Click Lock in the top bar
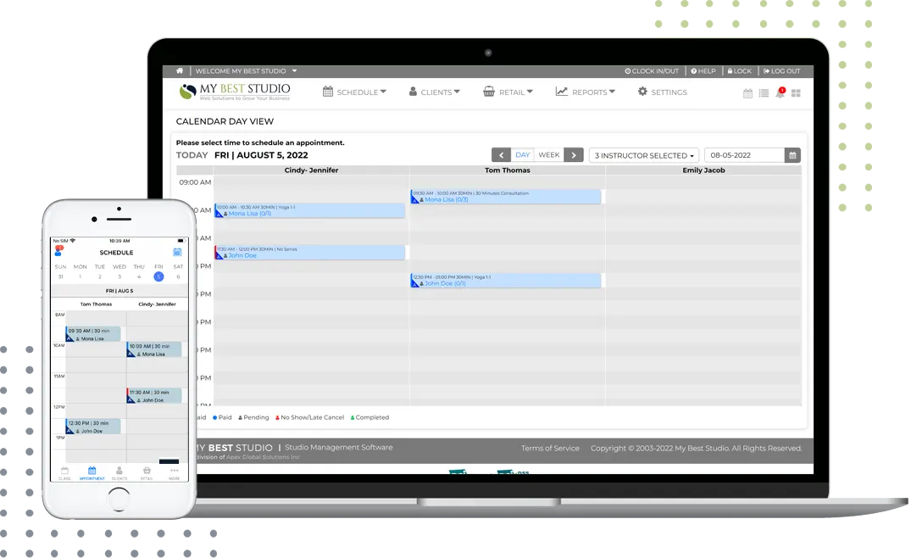Image resolution: width=911 pixels, height=558 pixels. pos(740,71)
